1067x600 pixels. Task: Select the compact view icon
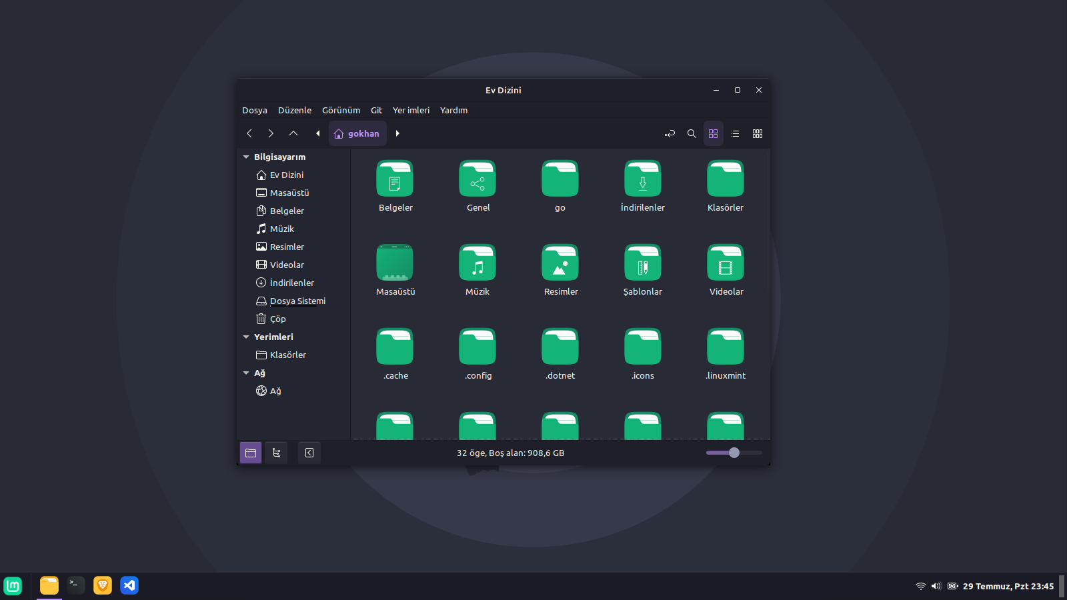(x=757, y=133)
